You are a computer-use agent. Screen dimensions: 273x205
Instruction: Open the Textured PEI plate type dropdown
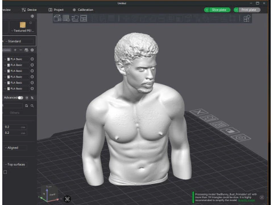click(x=23, y=31)
